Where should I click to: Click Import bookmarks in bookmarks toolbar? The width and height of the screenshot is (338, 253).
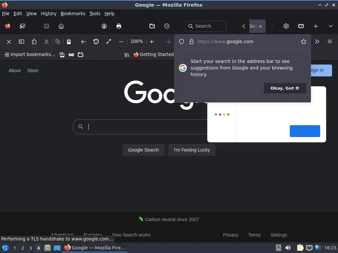(30, 55)
